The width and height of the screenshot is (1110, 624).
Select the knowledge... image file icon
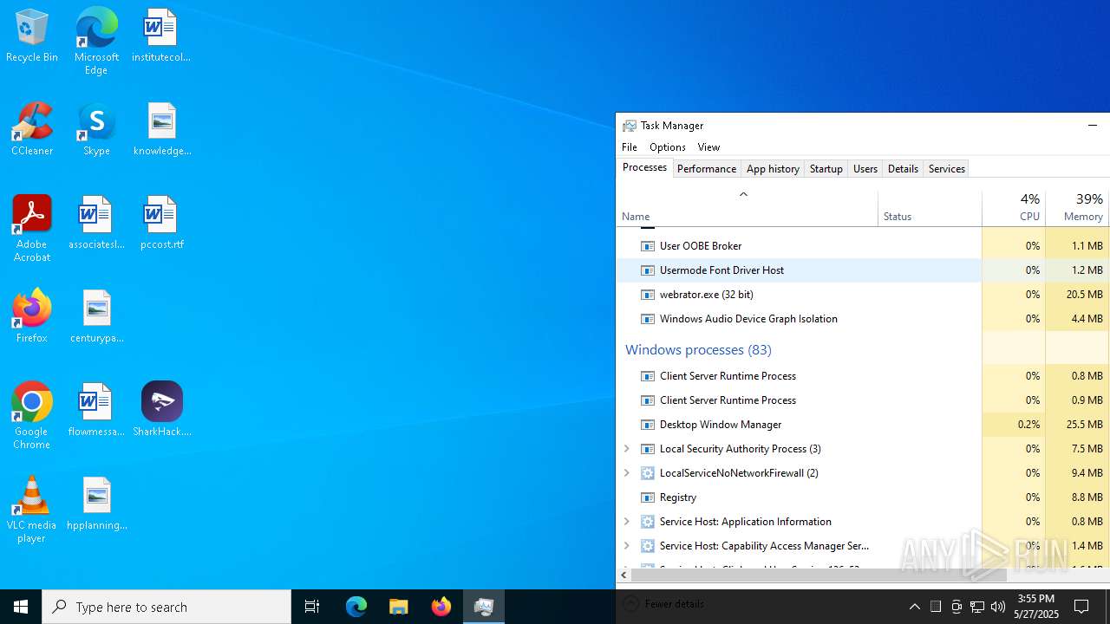coord(162,130)
